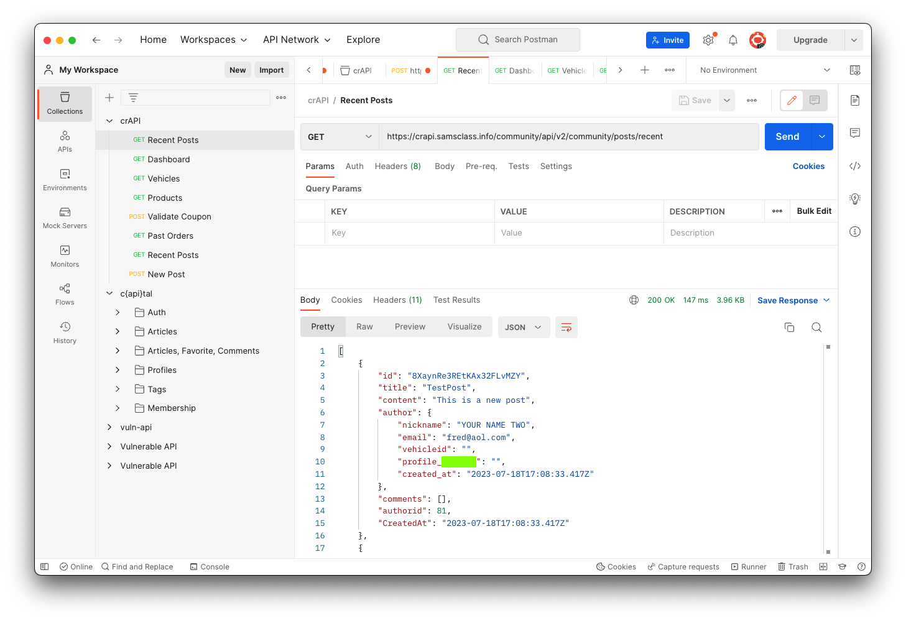Open the Runner in status bar
Image resolution: width=906 pixels, height=621 pixels.
point(749,567)
